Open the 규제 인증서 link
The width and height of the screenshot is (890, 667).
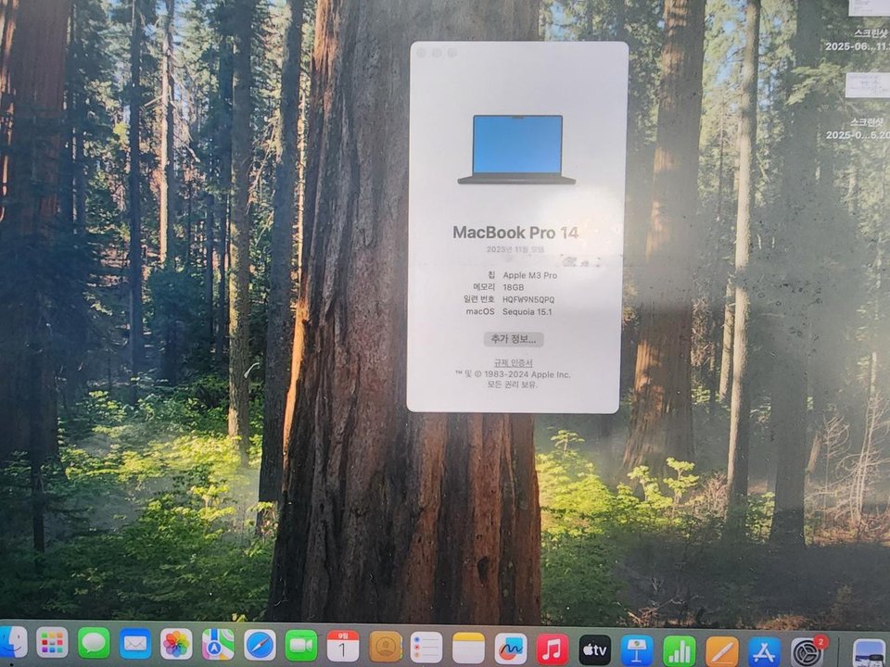point(513,363)
